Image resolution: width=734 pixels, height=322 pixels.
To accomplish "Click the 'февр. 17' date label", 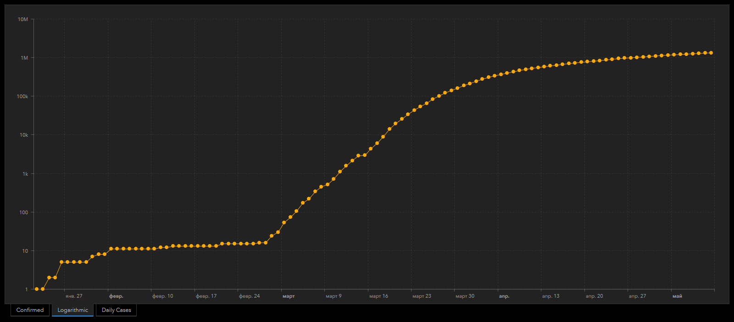I will pos(206,296).
